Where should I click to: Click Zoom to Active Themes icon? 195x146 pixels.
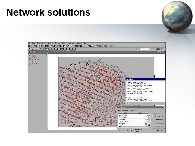coord(69,46)
